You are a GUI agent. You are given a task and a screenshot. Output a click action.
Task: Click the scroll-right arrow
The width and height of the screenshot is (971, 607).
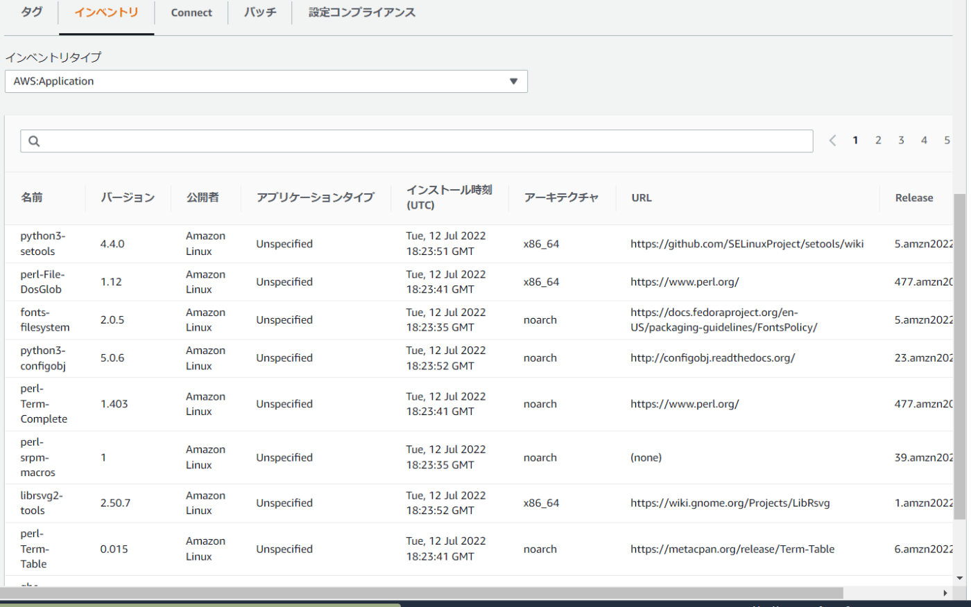945,593
